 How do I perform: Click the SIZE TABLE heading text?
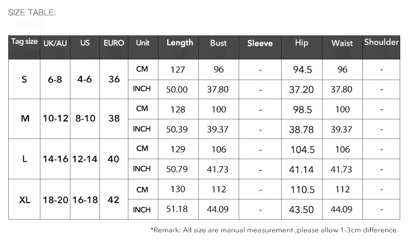point(32,12)
